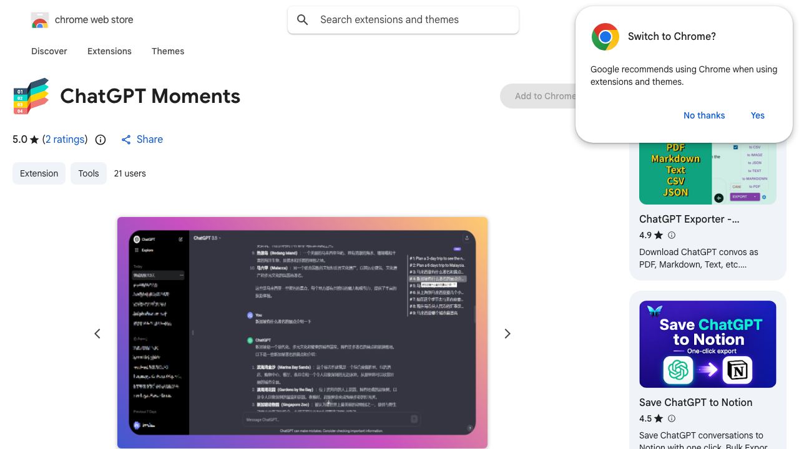Viewport: 799px width, 449px height.
Task: Confirm switching to Chrome with Yes
Action: point(758,115)
